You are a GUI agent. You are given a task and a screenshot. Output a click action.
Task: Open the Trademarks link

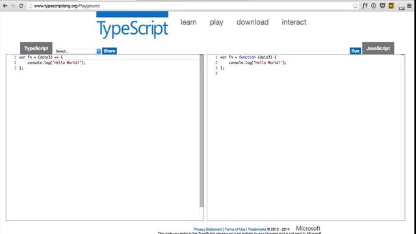pyautogui.click(x=257, y=229)
